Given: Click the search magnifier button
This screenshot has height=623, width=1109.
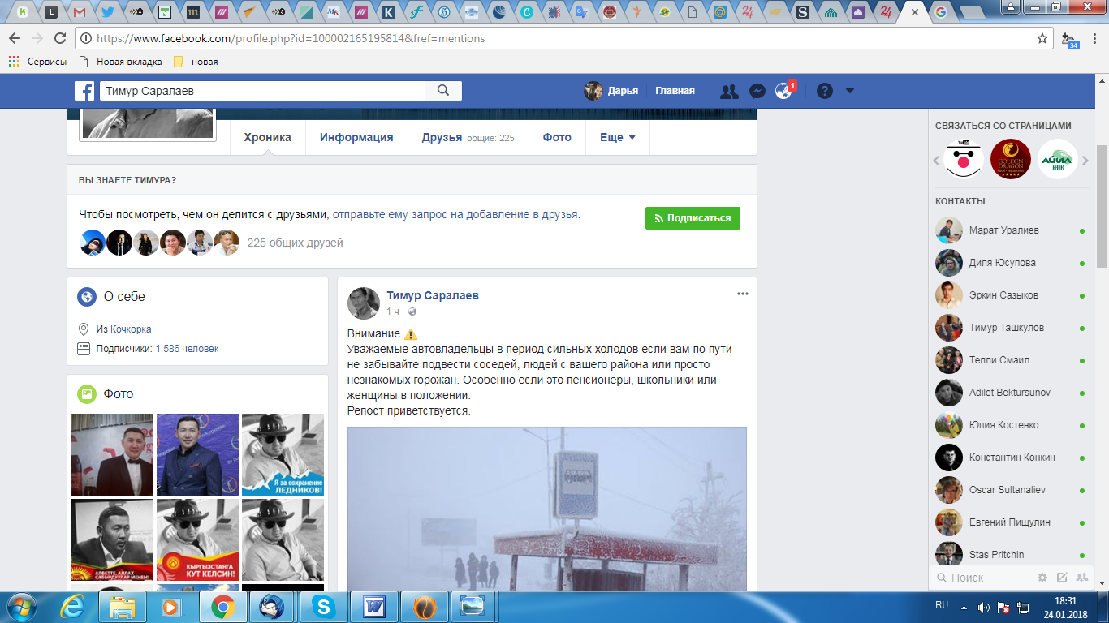Looking at the screenshot, I should coord(443,91).
